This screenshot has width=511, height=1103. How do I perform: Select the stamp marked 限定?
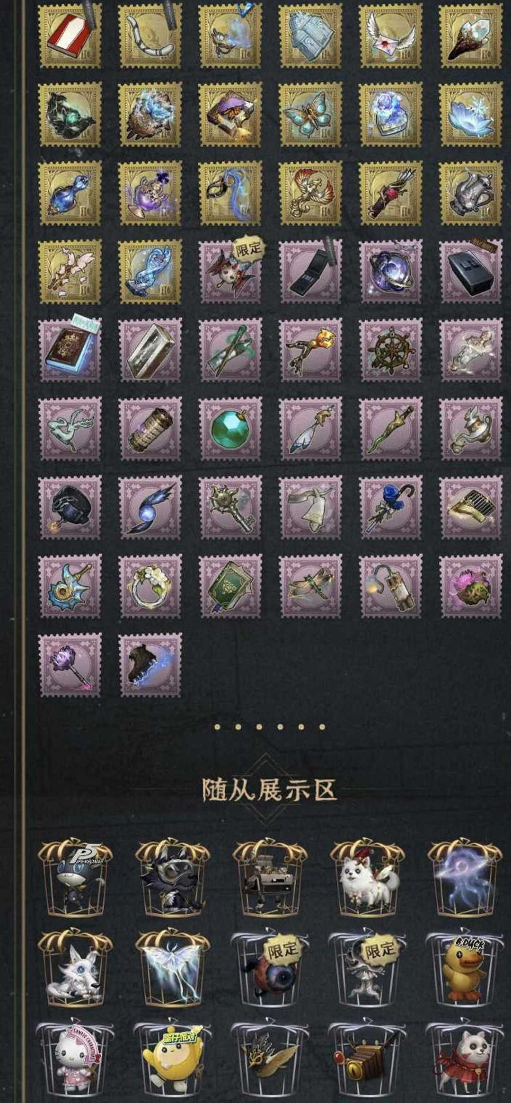(230, 271)
